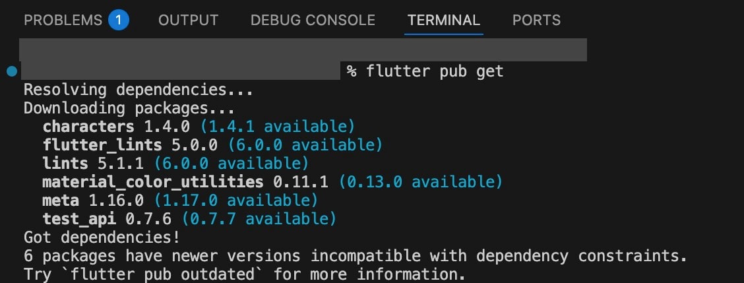Click the 'Downloading packages...' output line
This screenshot has height=283, width=744.
point(129,108)
